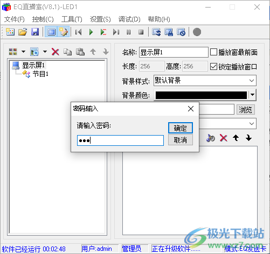The height and width of the screenshot is (254, 270).
Task: Paste an item in the tree toolbar
Action: 80,52
